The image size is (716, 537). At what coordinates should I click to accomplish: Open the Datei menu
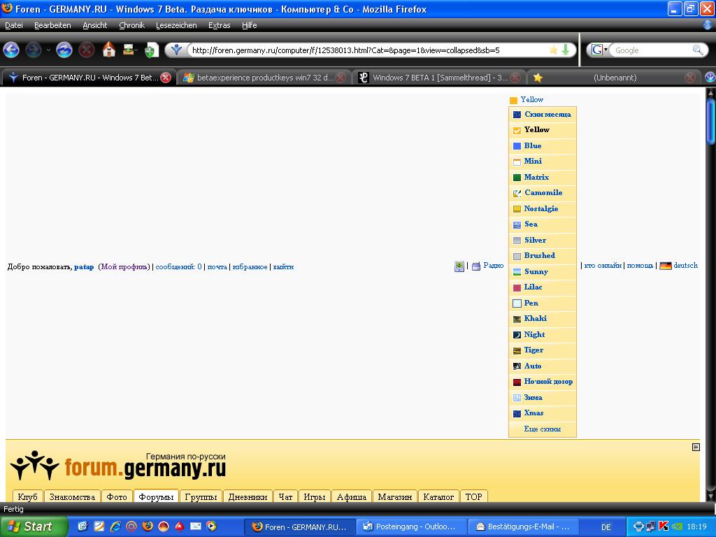click(x=14, y=25)
